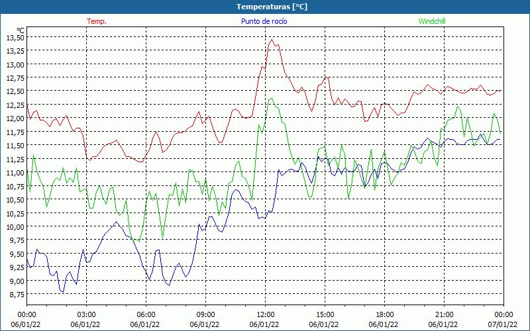Click the 10,25 y-axis value
530x331 pixels.
coord(15,213)
